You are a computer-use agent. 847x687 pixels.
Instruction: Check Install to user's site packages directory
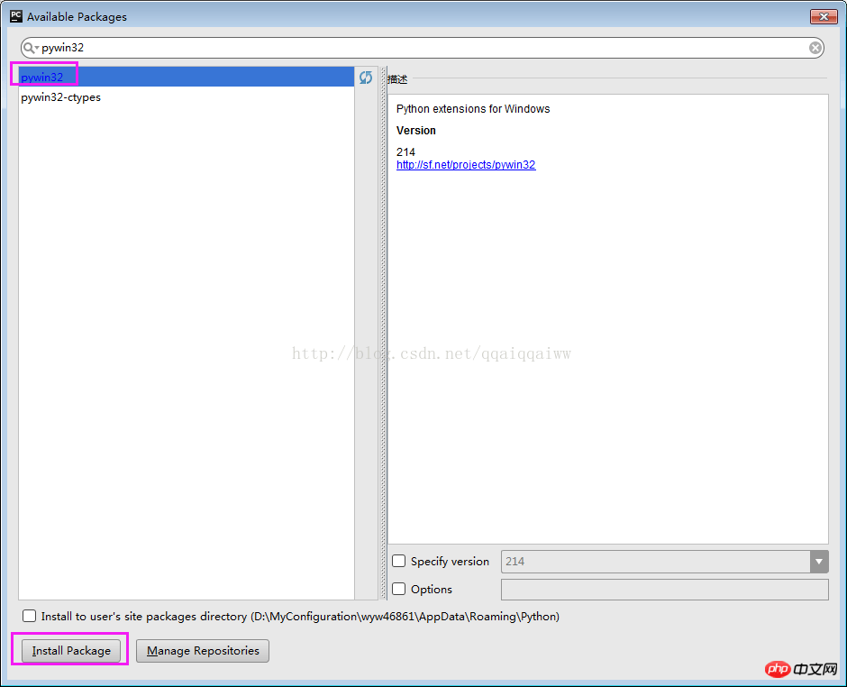(x=29, y=616)
